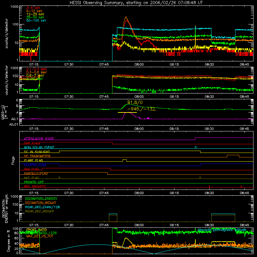Click the raised pulse on the FLARE_FLAG line

125,160
